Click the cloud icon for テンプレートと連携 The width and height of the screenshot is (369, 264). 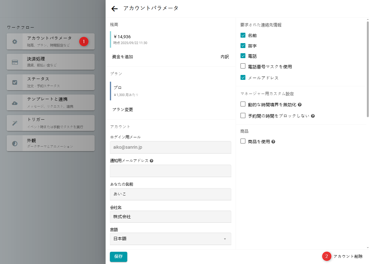pos(15,103)
